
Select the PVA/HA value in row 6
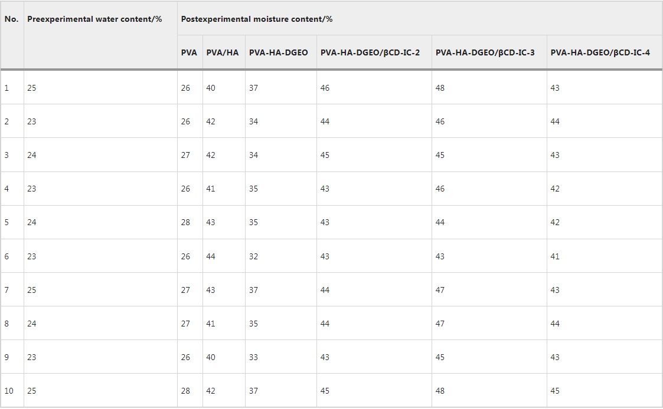(x=211, y=256)
